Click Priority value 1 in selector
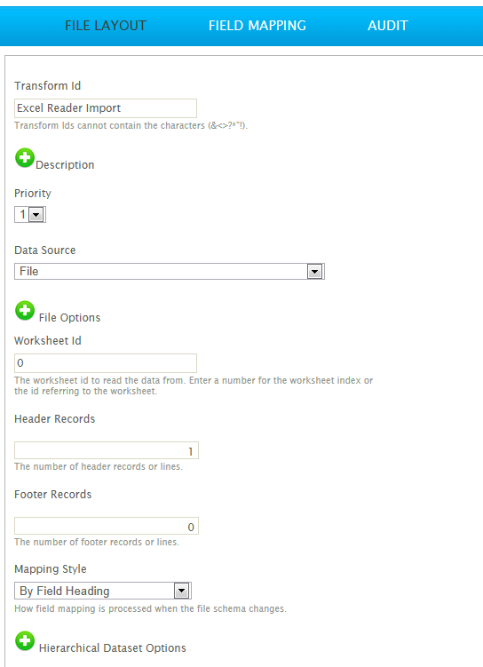The width and height of the screenshot is (483, 667). 22,214
